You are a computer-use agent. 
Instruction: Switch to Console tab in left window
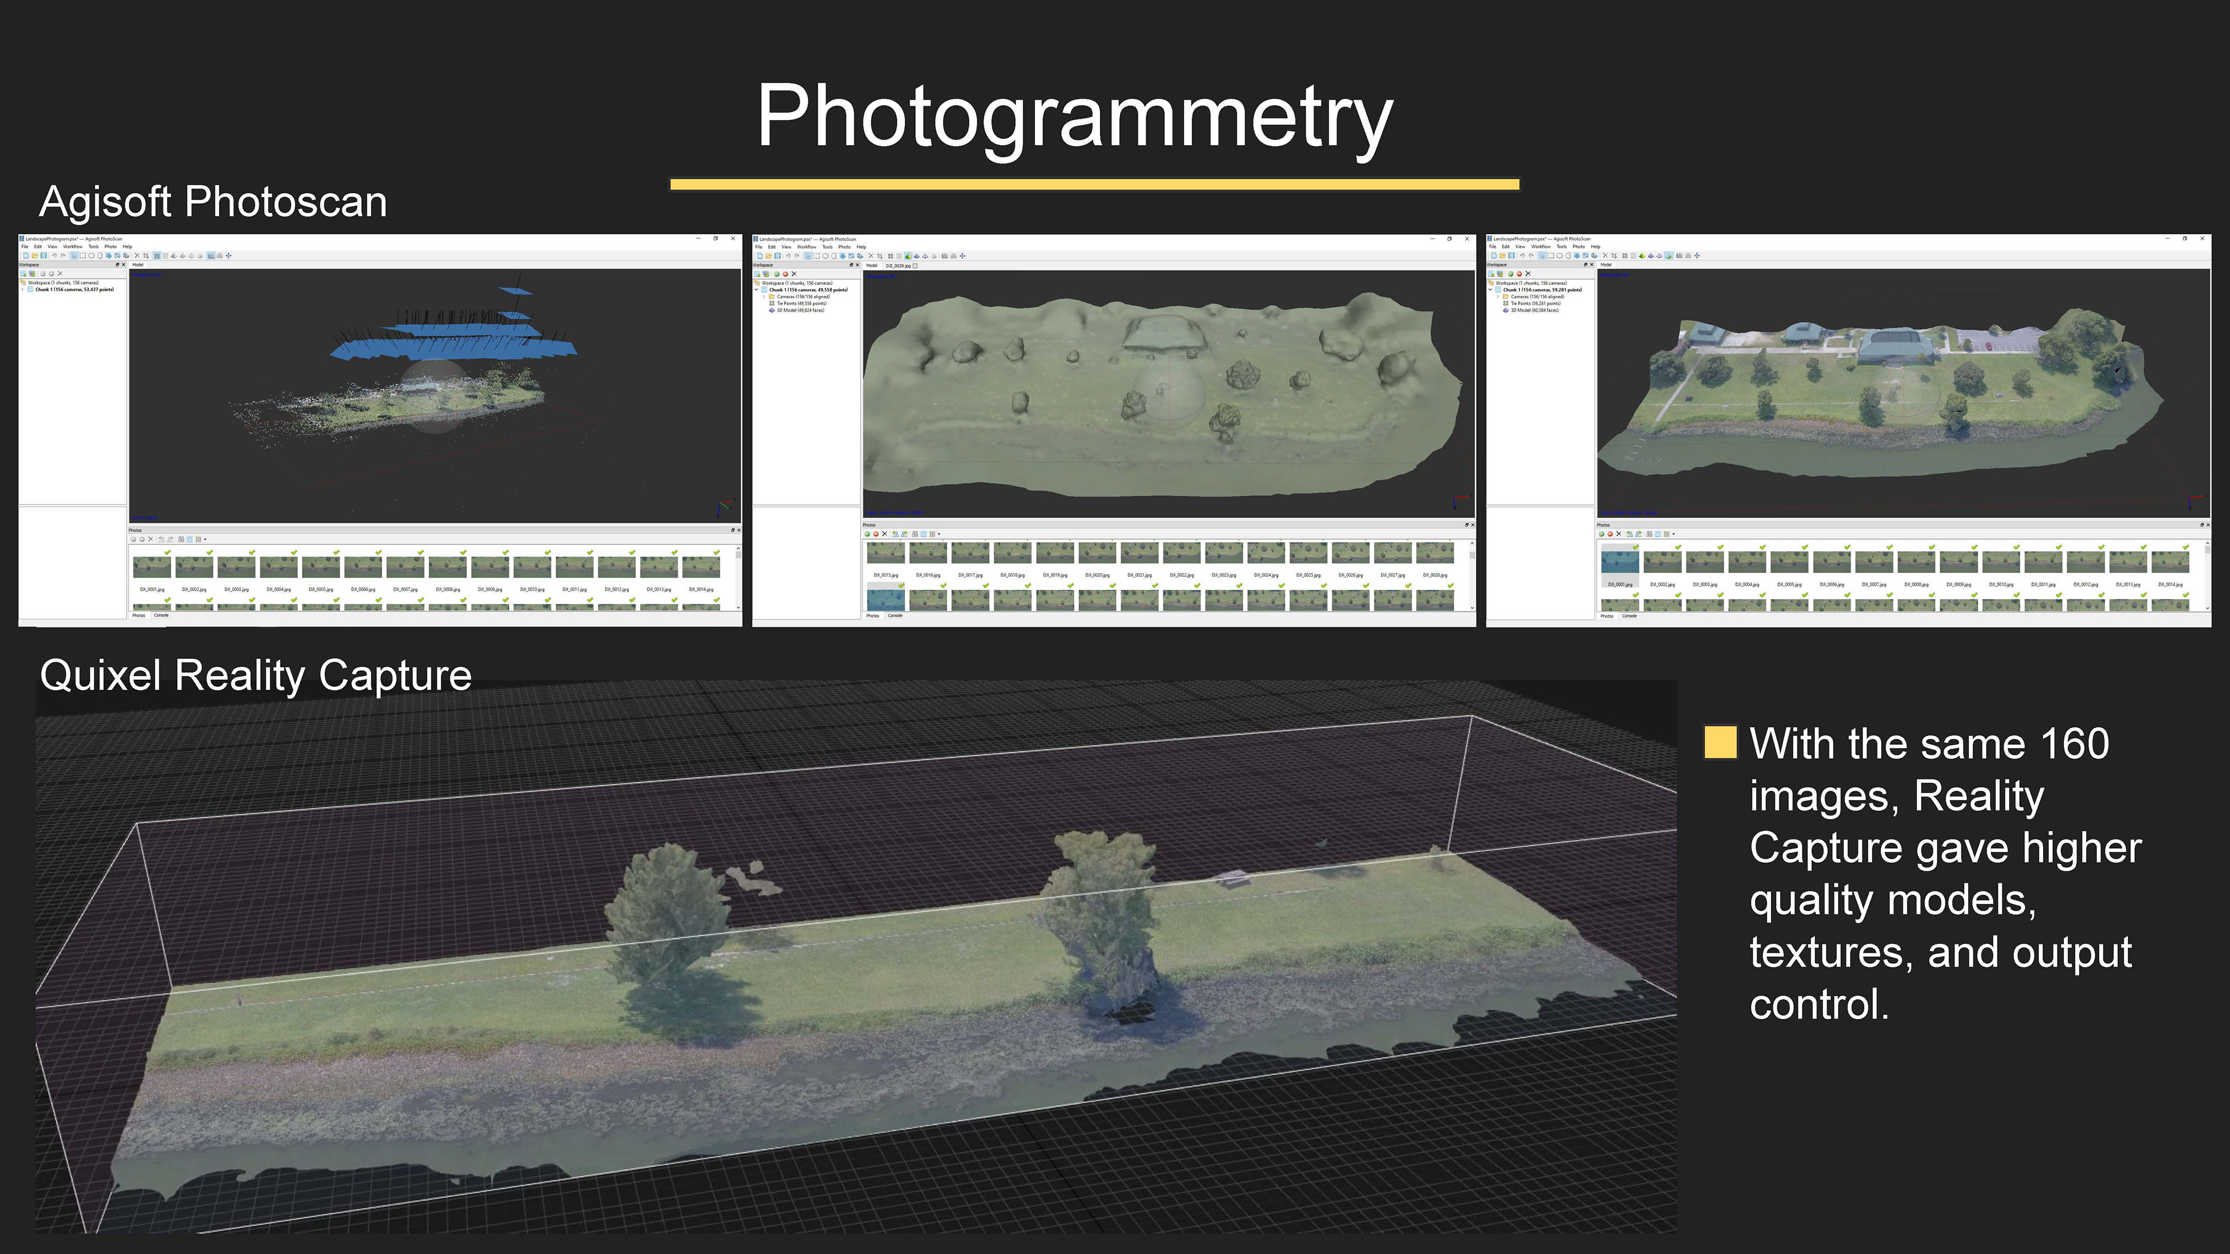pyautogui.click(x=161, y=615)
